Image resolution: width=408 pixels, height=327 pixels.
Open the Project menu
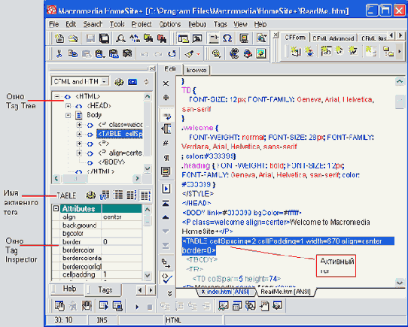tap(142, 24)
